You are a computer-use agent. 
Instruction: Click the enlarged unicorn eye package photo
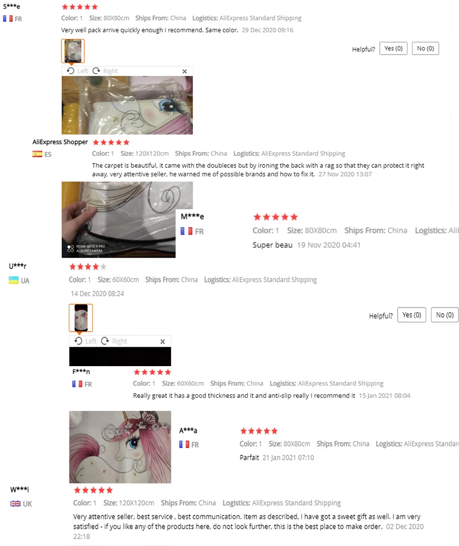coord(127,105)
